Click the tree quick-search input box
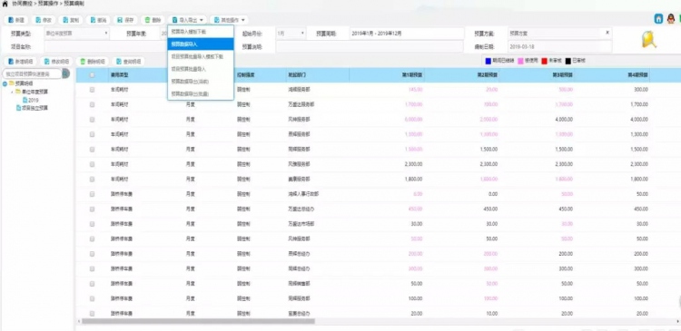 click(32, 73)
